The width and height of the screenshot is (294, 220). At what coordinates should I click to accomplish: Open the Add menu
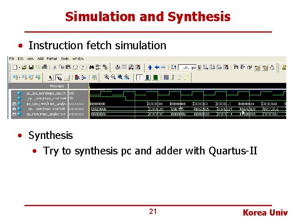click(40, 59)
